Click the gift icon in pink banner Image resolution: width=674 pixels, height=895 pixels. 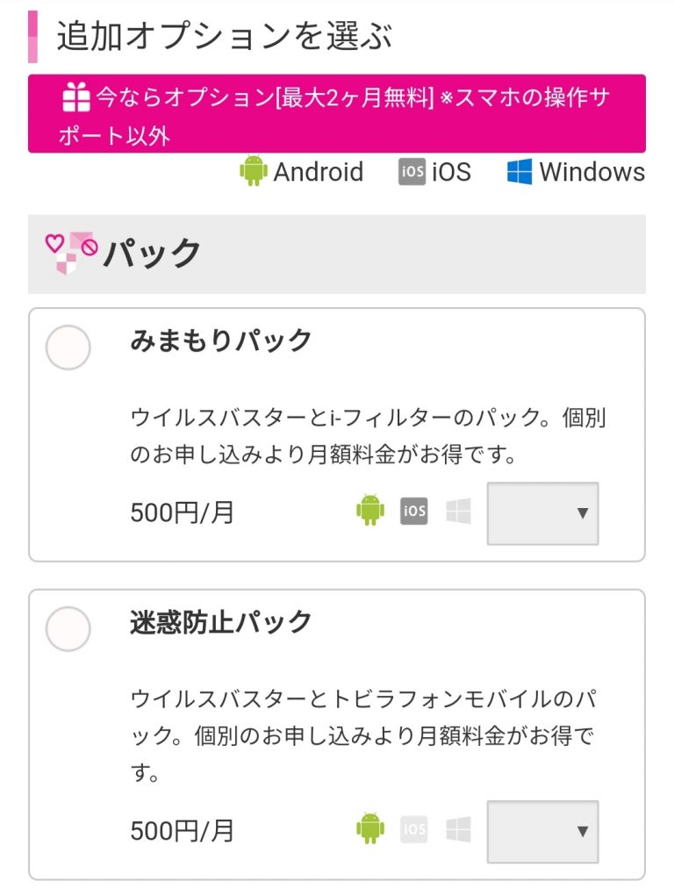tap(76, 97)
